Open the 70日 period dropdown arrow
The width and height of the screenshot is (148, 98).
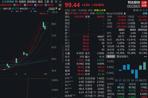click(x=56, y=9)
